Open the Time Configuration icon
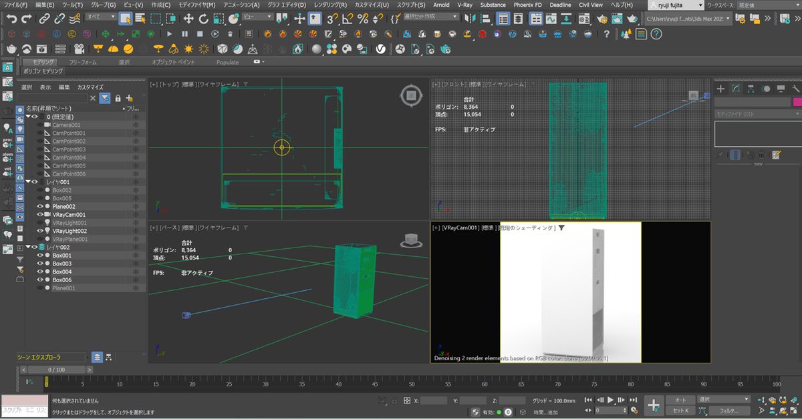Screen dimensions: 802x419 pyautogui.click(x=634, y=410)
